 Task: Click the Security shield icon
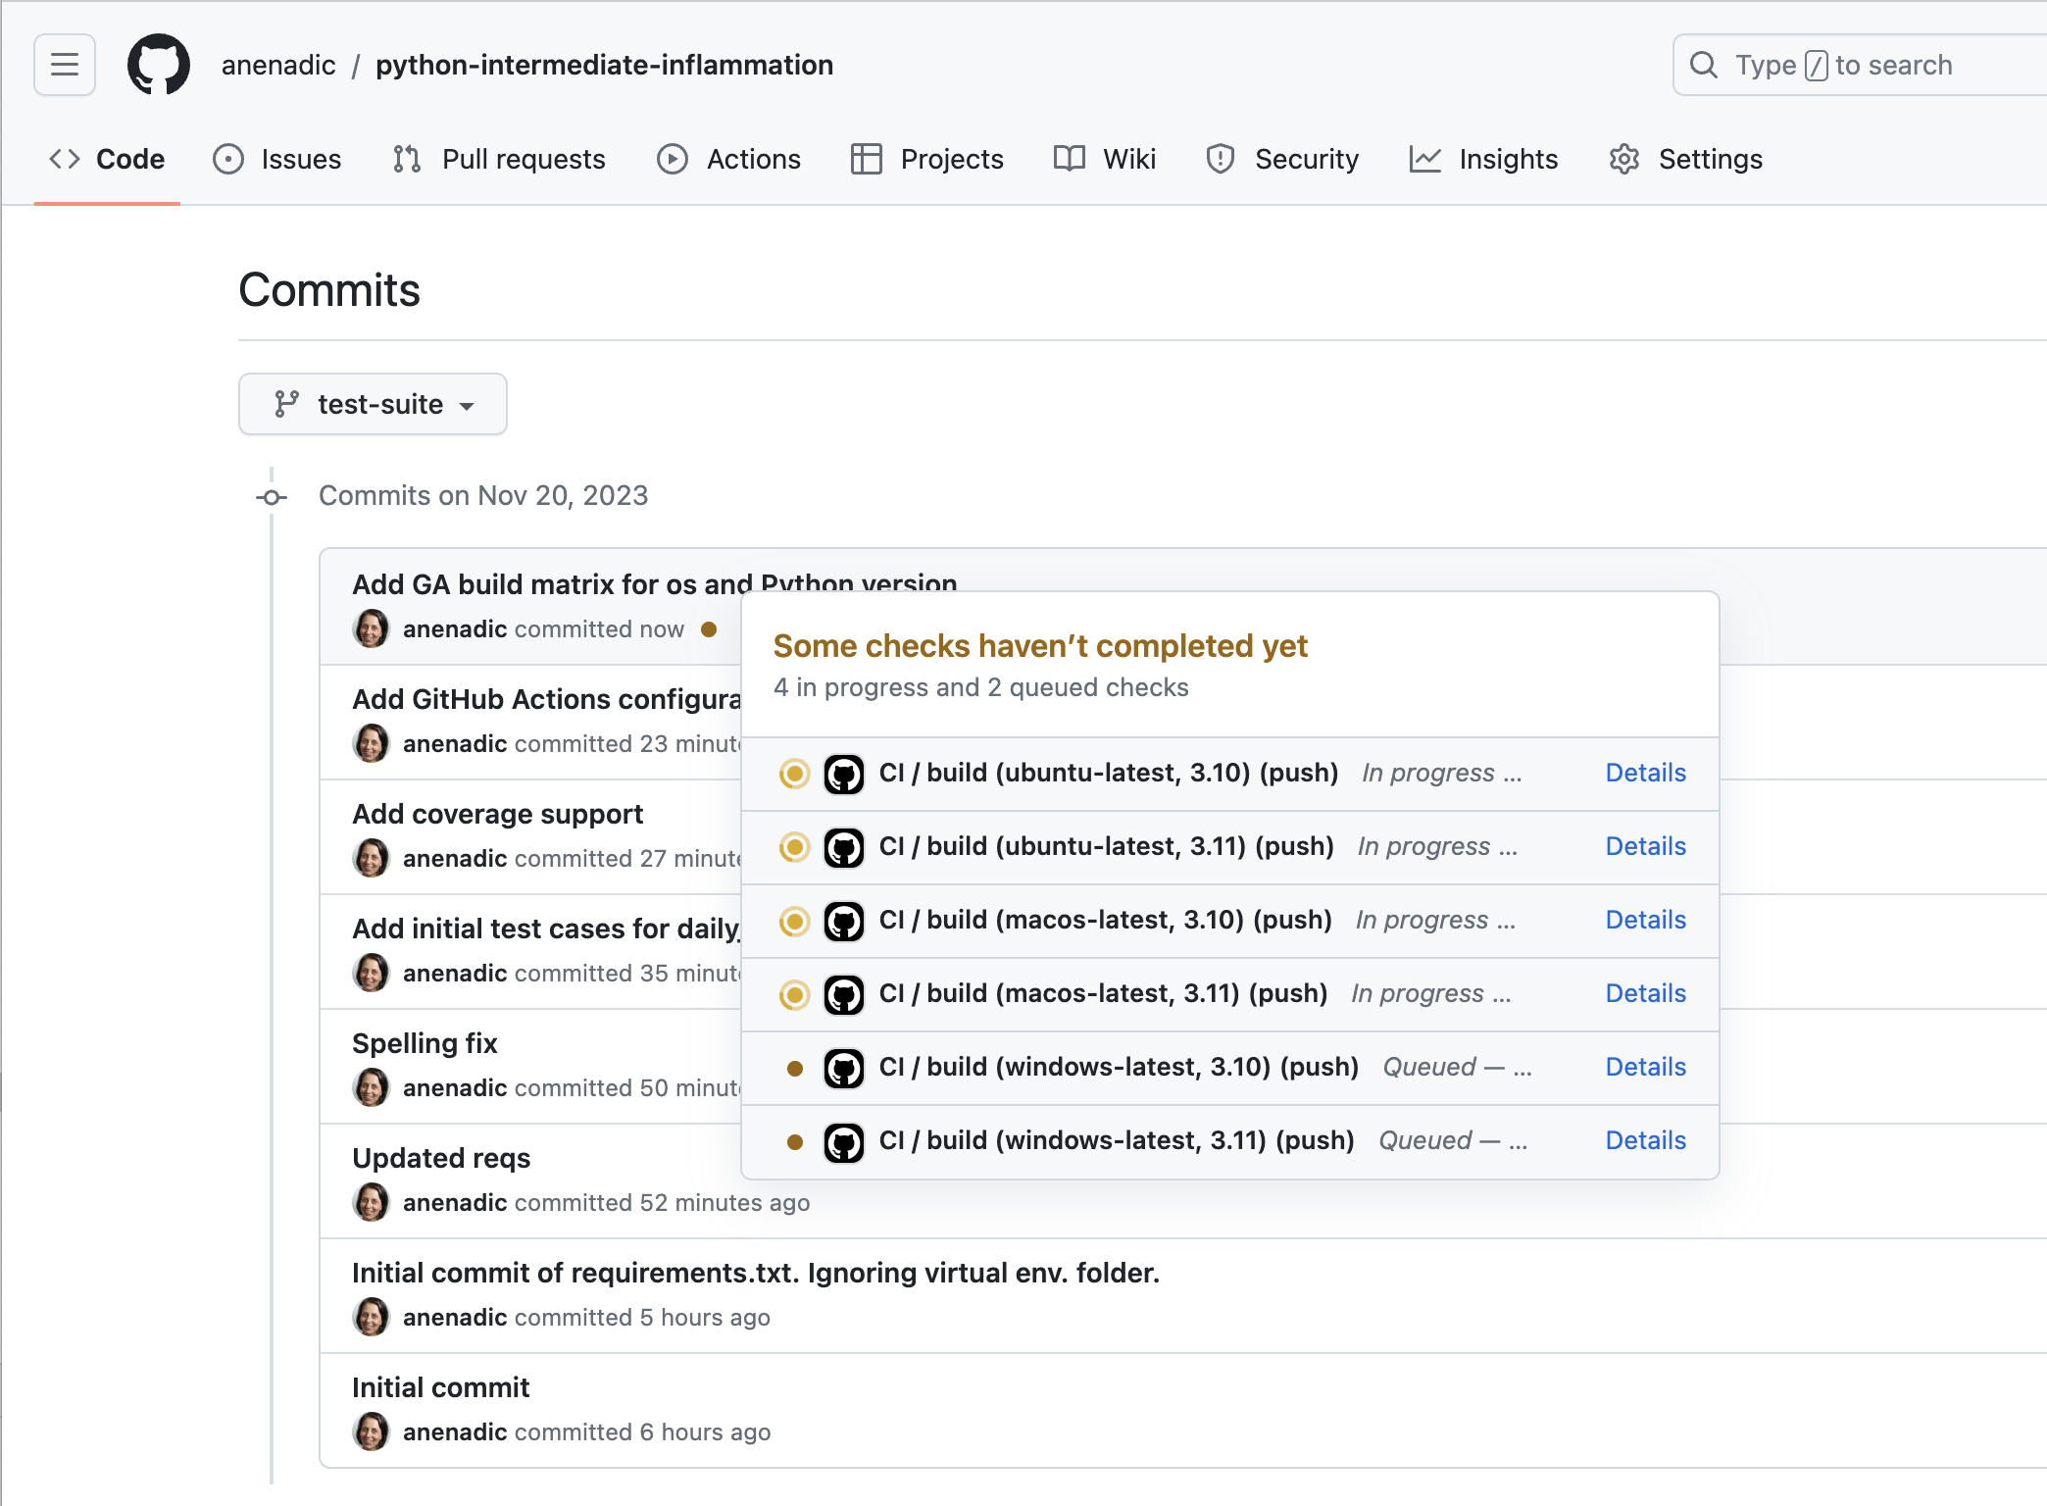(1220, 159)
